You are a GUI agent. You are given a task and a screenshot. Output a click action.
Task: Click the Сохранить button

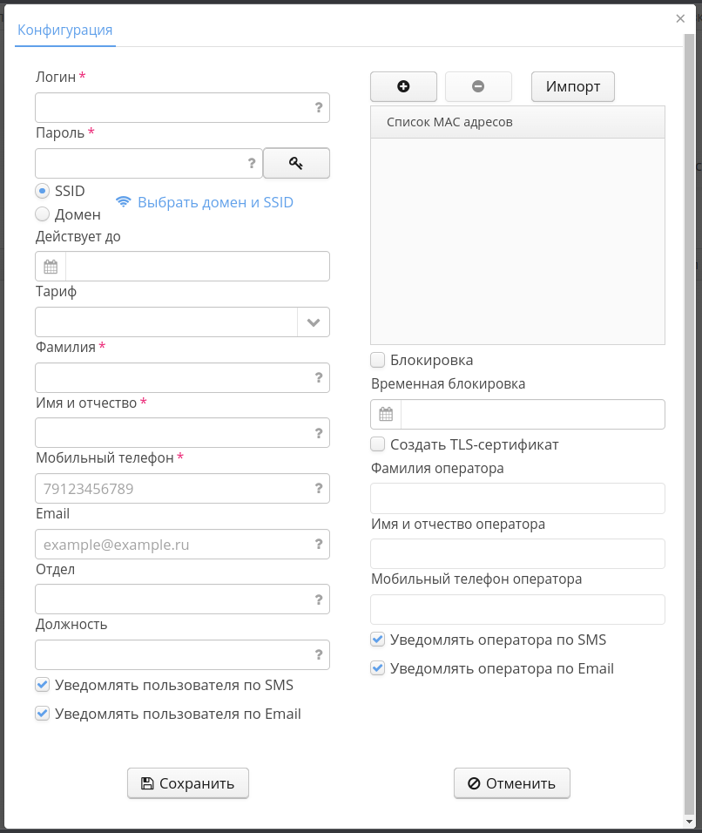click(188, 783)
